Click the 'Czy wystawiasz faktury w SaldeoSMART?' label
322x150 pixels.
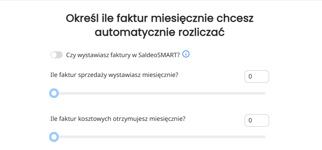pyautogui.click(x=123, y=55)
